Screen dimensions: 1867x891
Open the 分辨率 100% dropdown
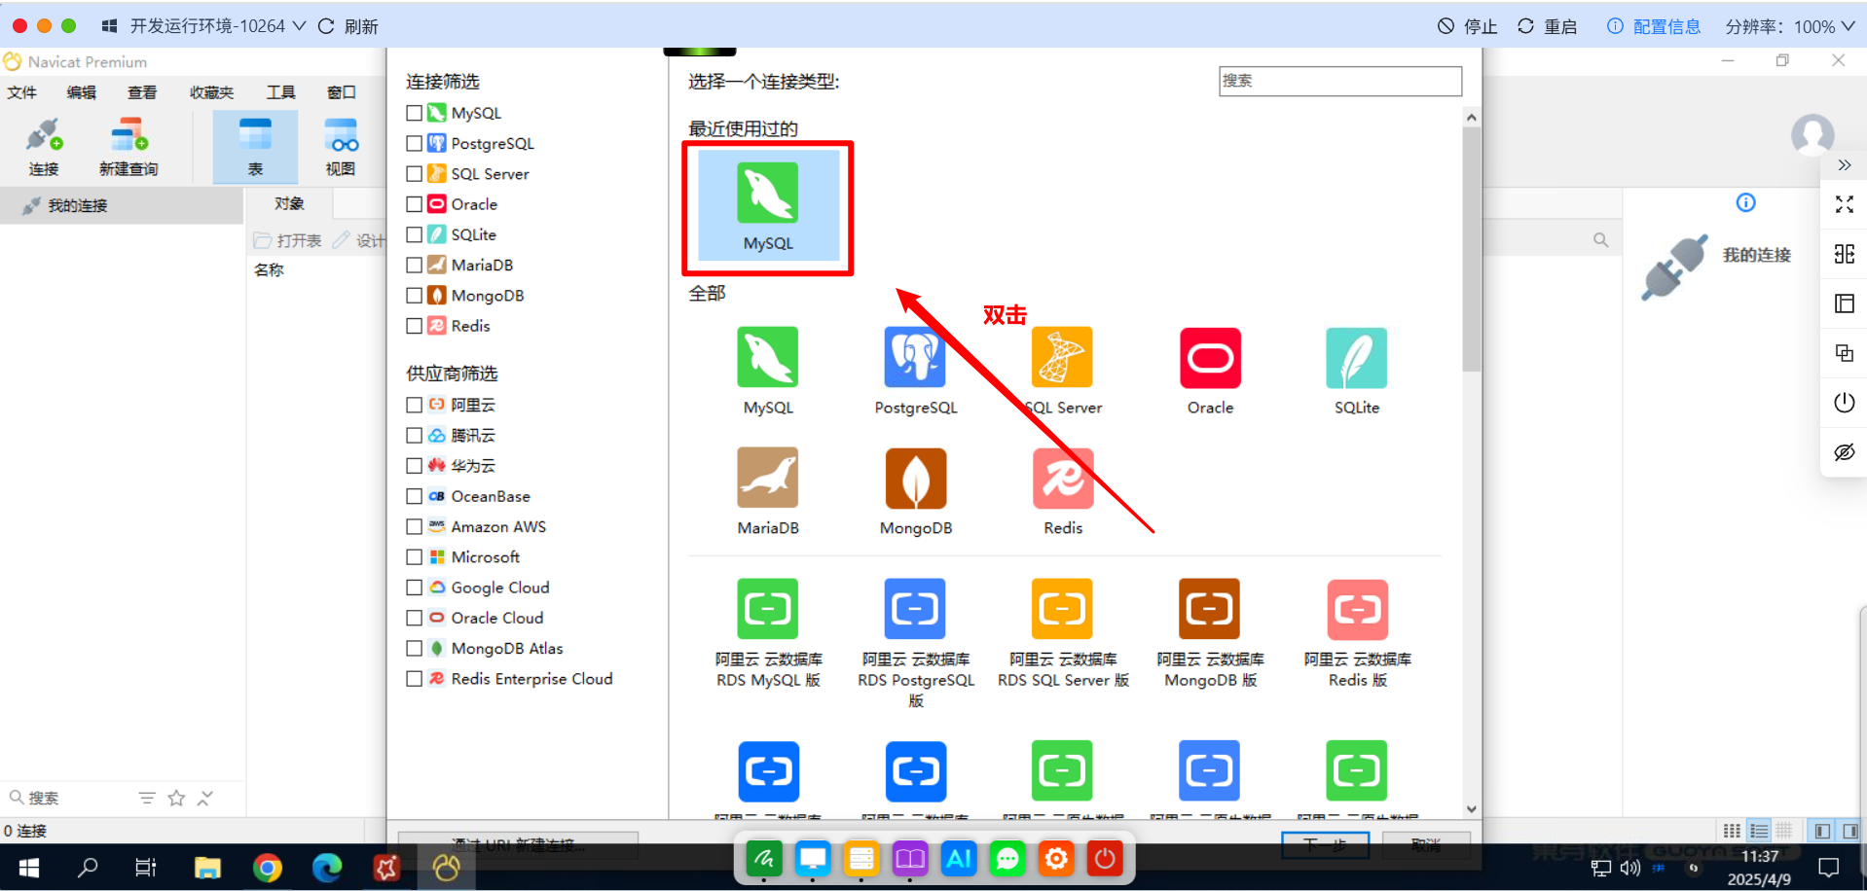pos(1790,26)
